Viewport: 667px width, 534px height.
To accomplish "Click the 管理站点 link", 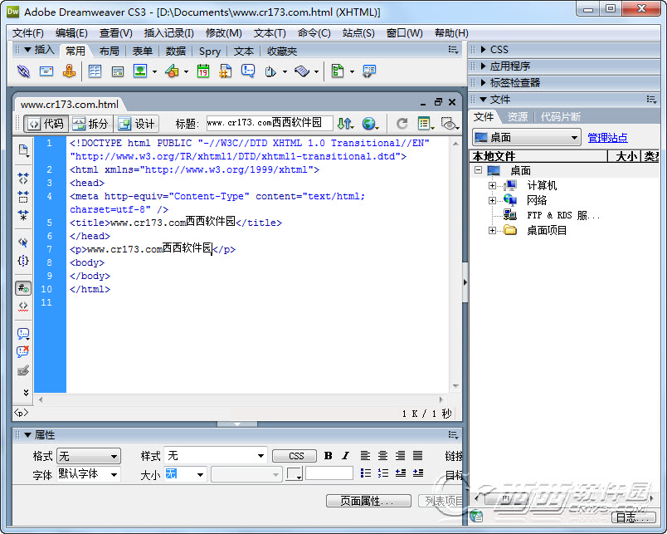I will [x=607, y=138].
